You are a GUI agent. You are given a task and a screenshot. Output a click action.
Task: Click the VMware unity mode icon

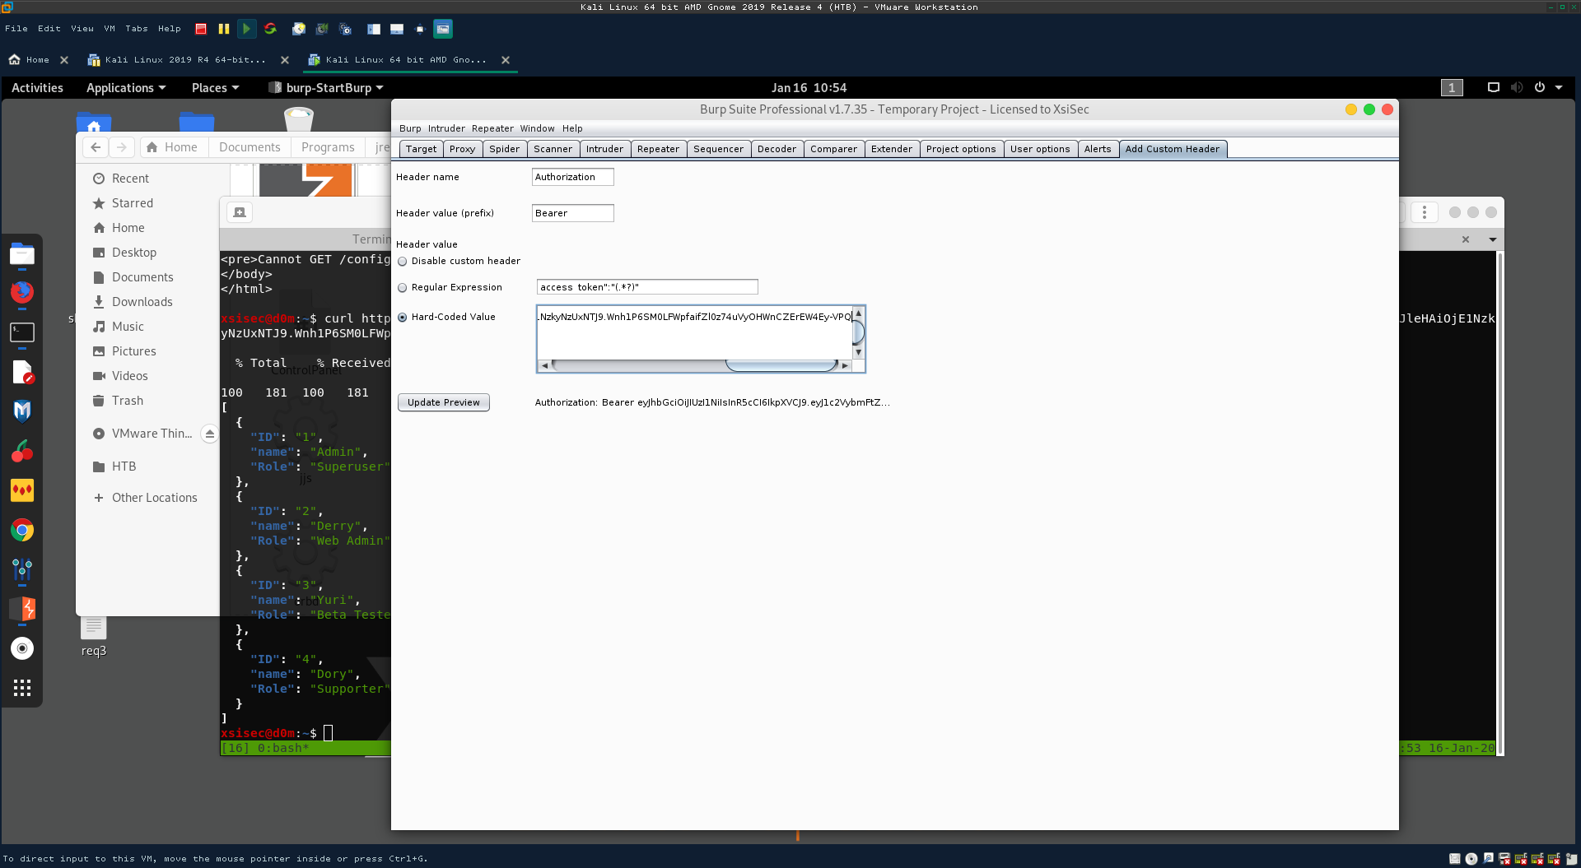coord(443,29)
